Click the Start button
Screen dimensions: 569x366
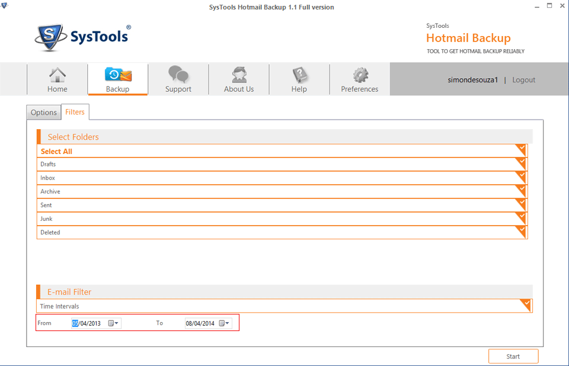[x=513, y=356]
